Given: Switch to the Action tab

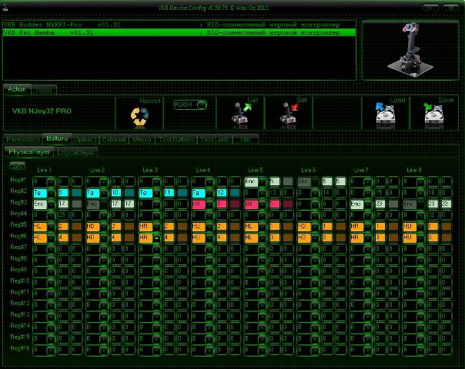Looking at the screenshot, I should 17,89.
